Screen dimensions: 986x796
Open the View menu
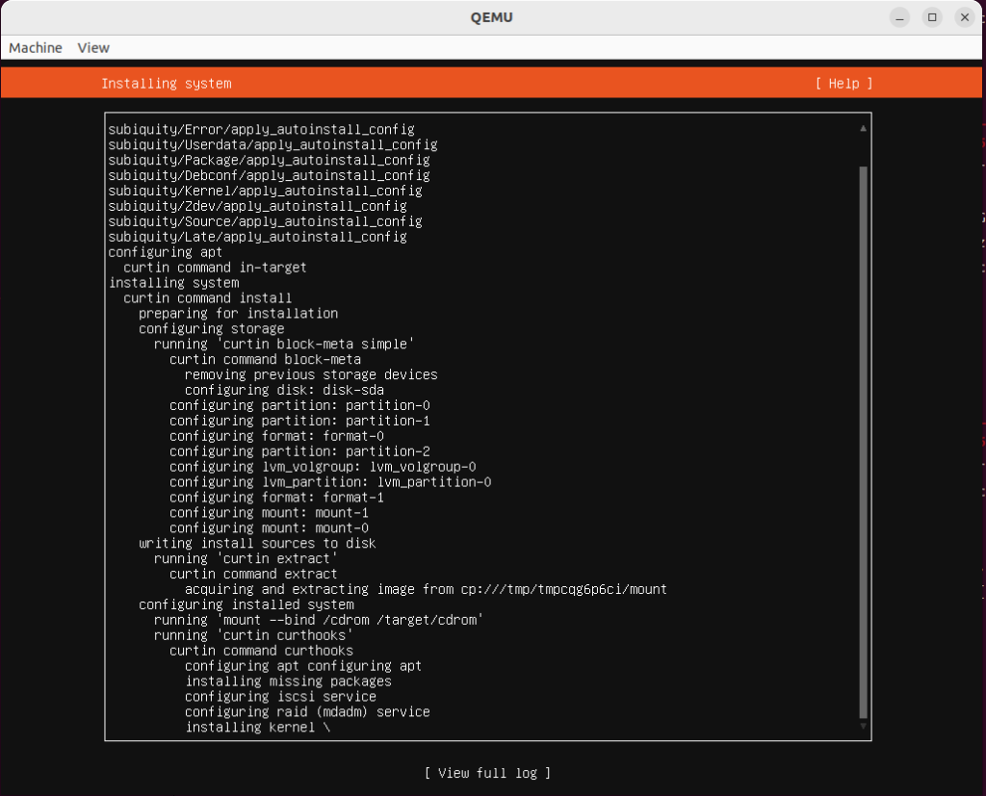tap(93, 48)
